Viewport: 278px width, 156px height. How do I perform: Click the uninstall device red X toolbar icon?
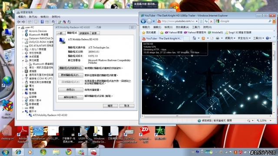pos(65,22)
